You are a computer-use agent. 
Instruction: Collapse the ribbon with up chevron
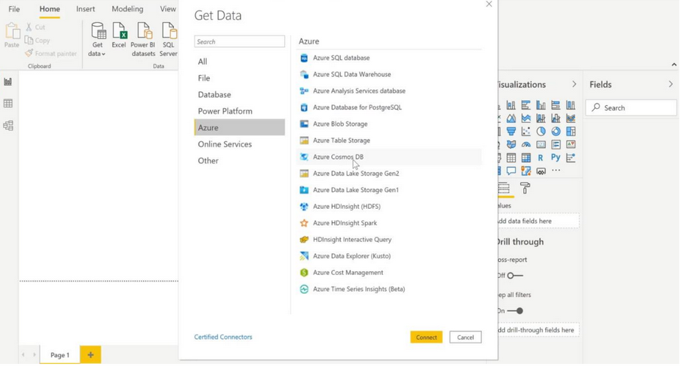[674, 65]
